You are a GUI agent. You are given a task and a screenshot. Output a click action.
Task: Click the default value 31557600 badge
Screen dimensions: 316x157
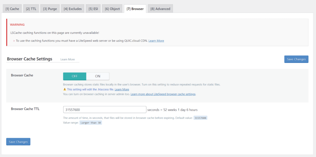(200, 118)
